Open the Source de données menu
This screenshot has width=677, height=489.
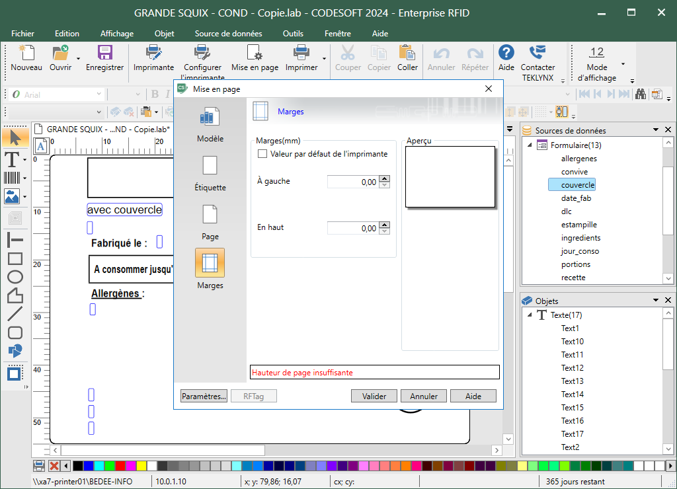click(228, 34)
